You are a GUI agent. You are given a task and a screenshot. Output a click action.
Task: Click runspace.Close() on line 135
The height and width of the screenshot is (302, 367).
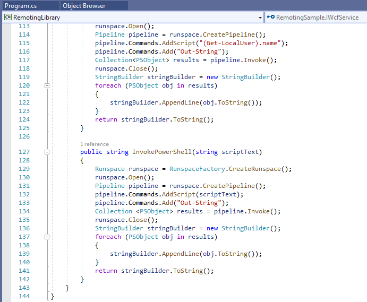pos(126,220)
